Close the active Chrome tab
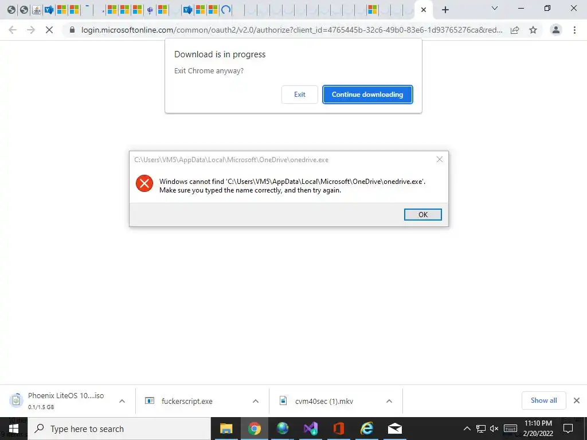Image resolution: width=587 pixels, height=440 pixels. tap(424, 10)
